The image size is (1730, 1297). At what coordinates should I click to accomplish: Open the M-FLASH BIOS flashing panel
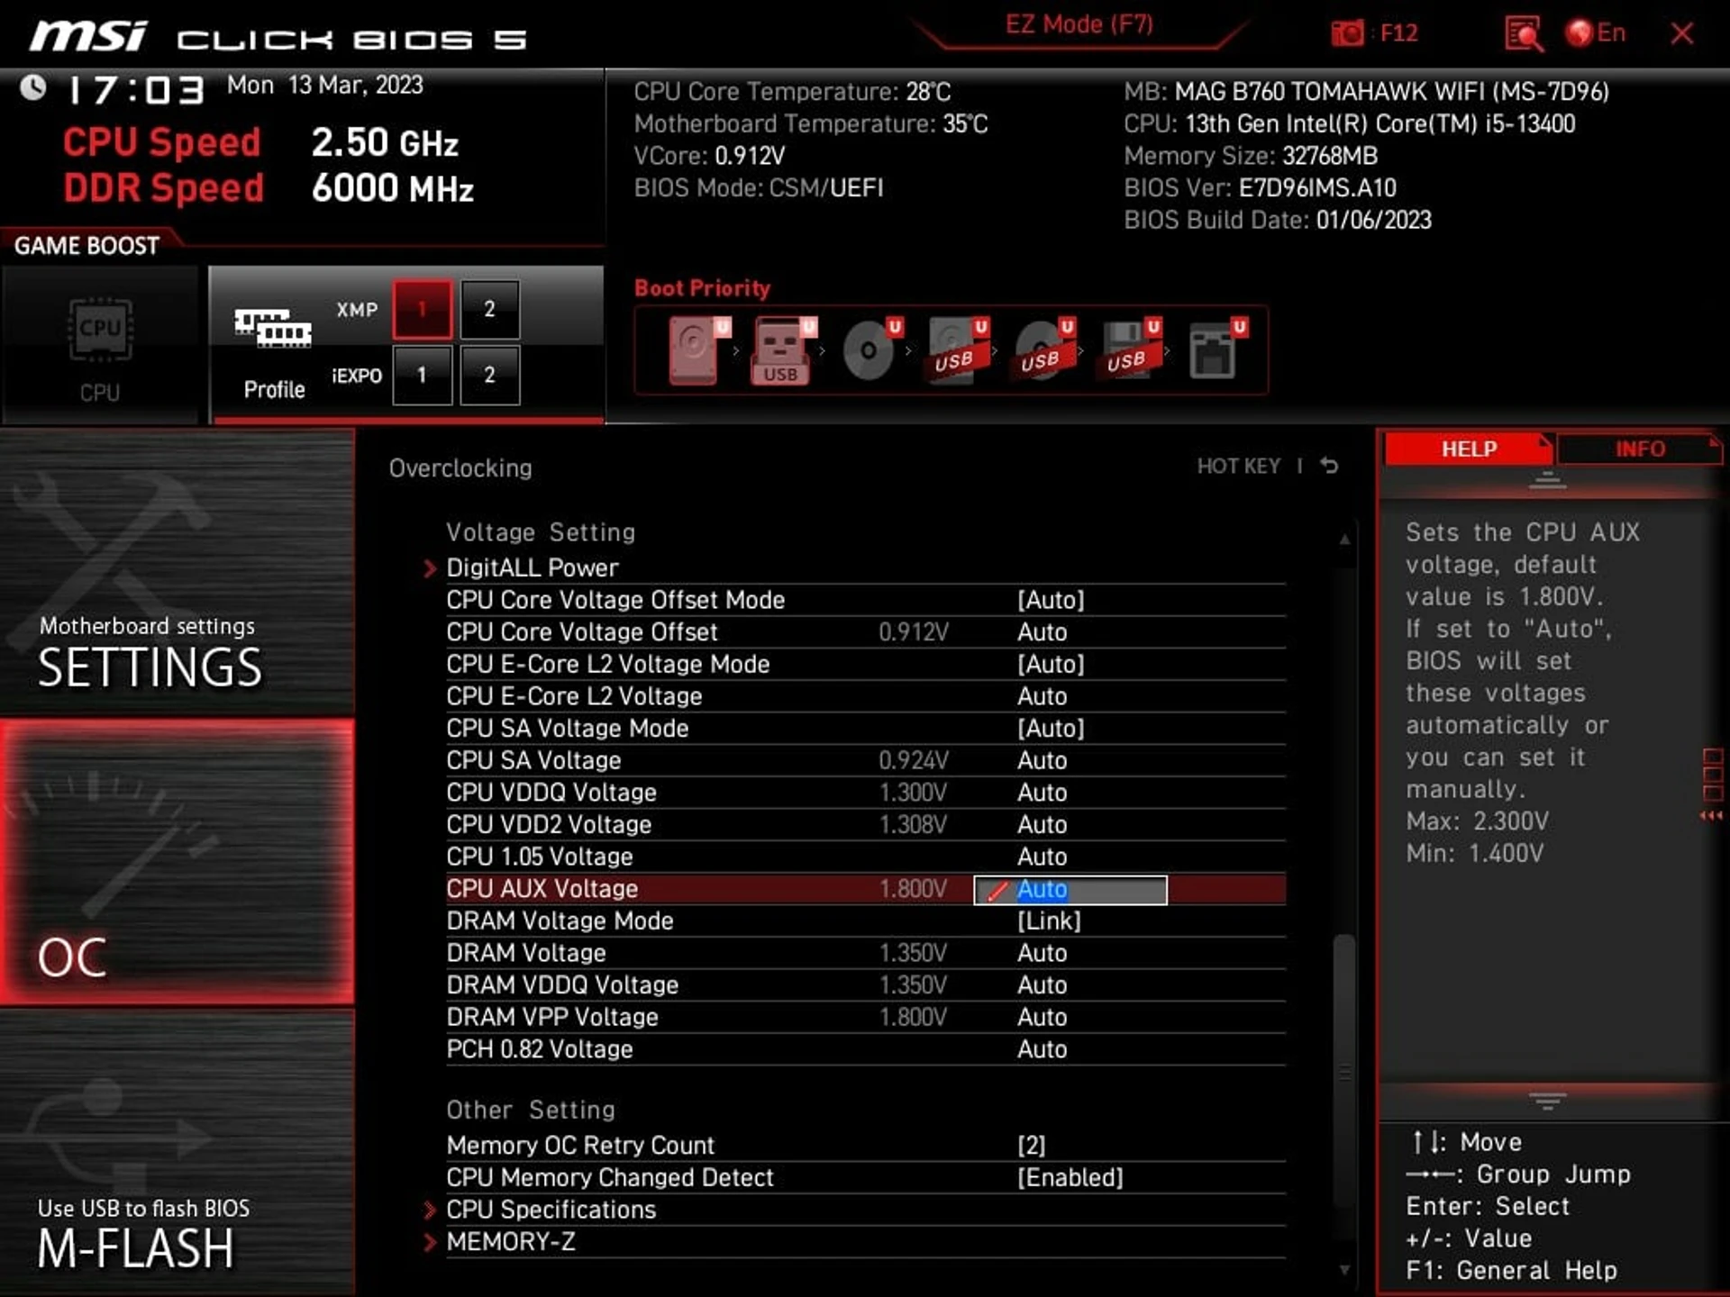click(x=177, y=1152)
